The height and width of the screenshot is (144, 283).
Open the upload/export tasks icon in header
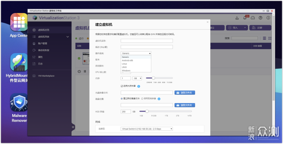coord(237,18)
